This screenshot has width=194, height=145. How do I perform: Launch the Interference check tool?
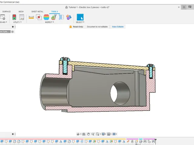click(x=39, y=17)
